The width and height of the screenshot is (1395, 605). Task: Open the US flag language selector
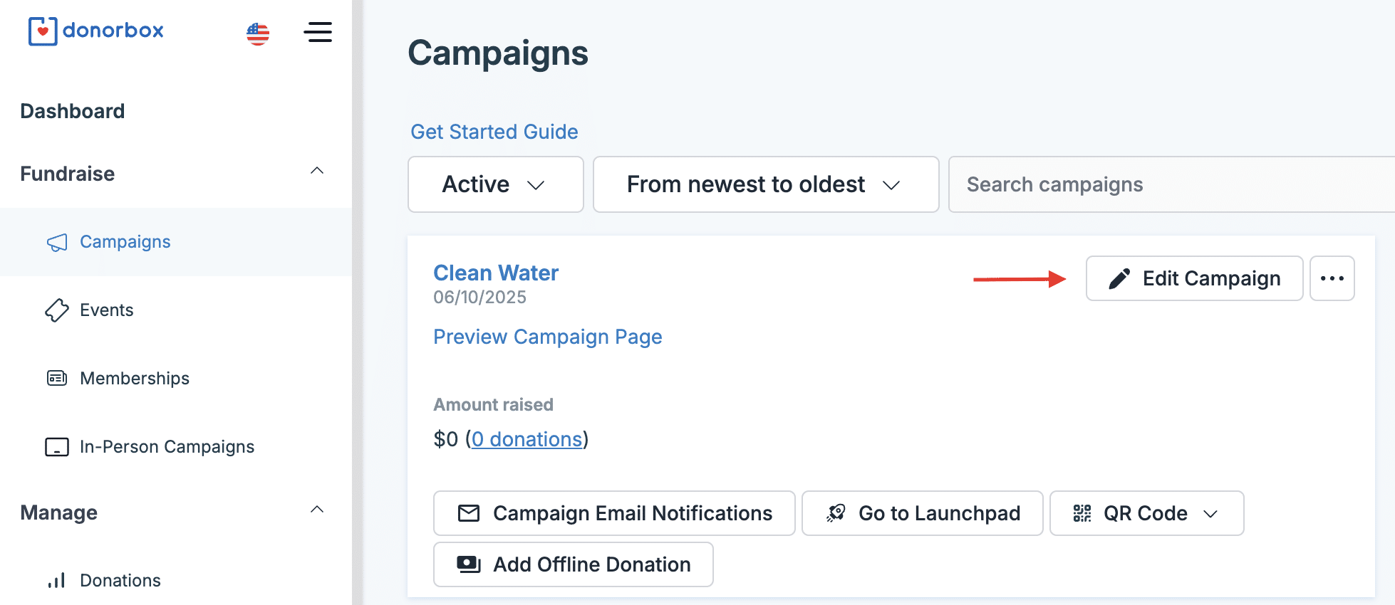pos(258,33)
